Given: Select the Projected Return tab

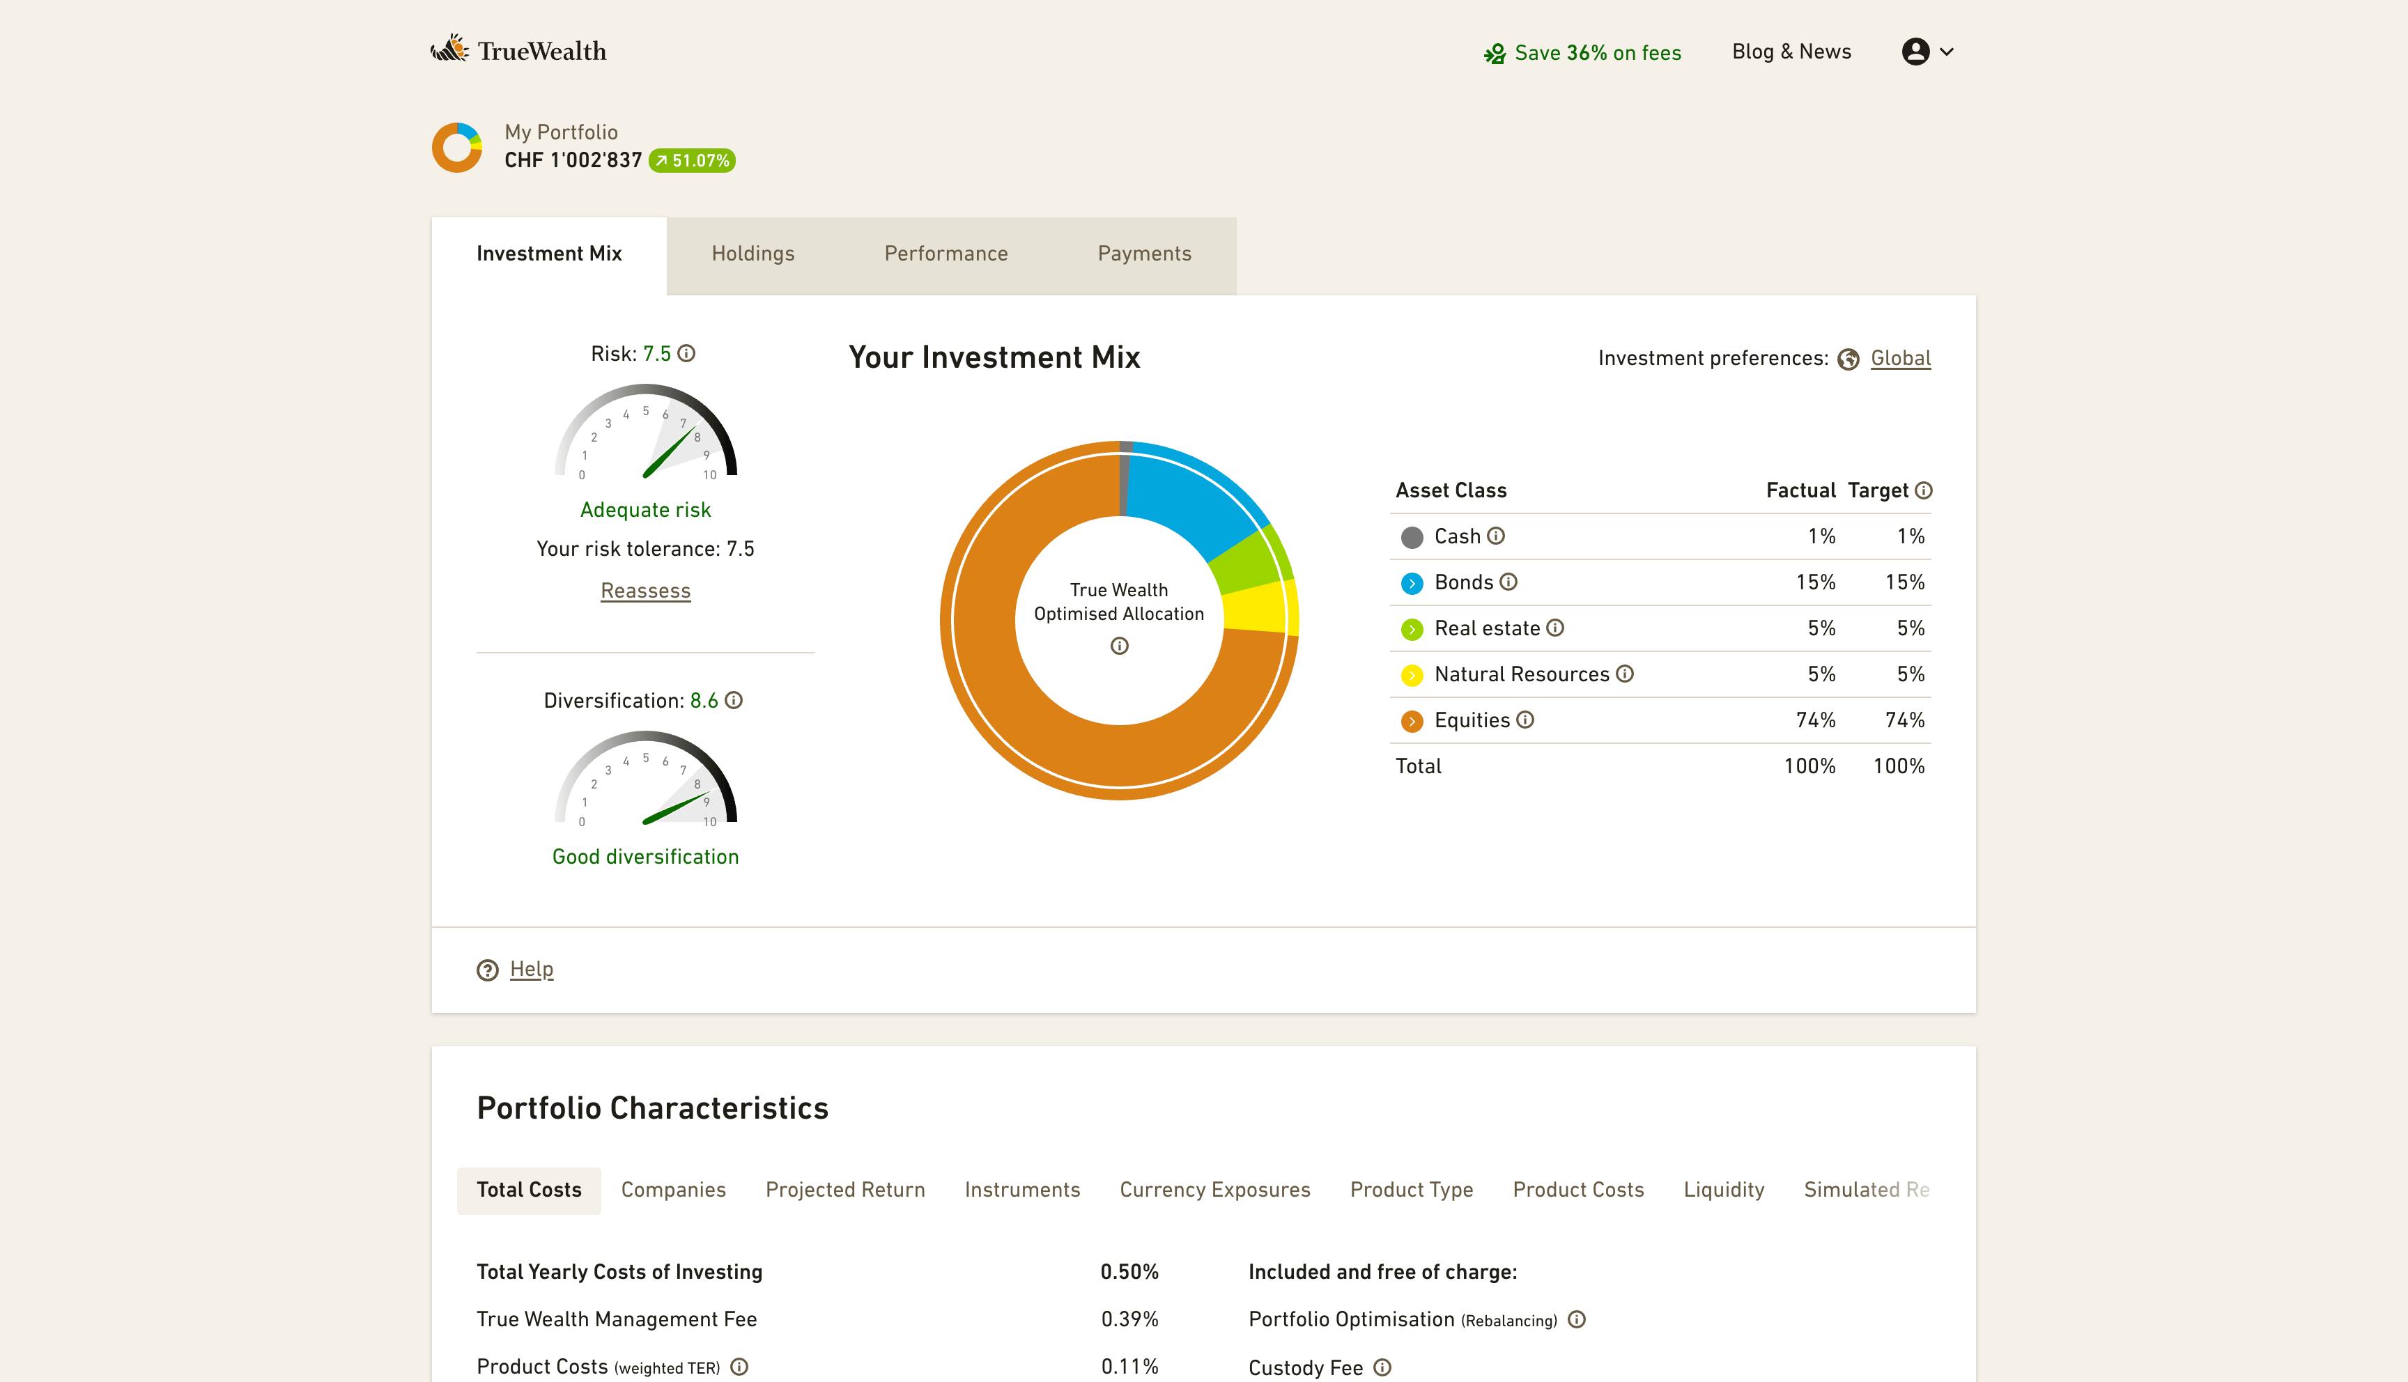Looking at the screenshot, I should (x=844, y=1190).
